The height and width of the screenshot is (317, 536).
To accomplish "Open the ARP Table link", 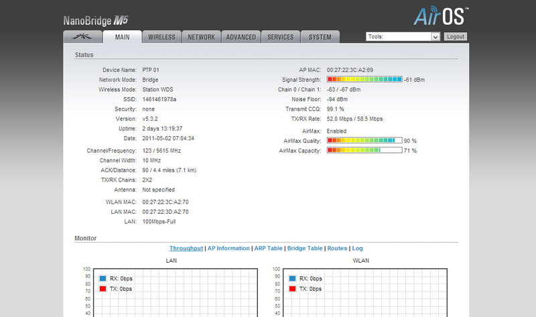I will coord(269,248).
